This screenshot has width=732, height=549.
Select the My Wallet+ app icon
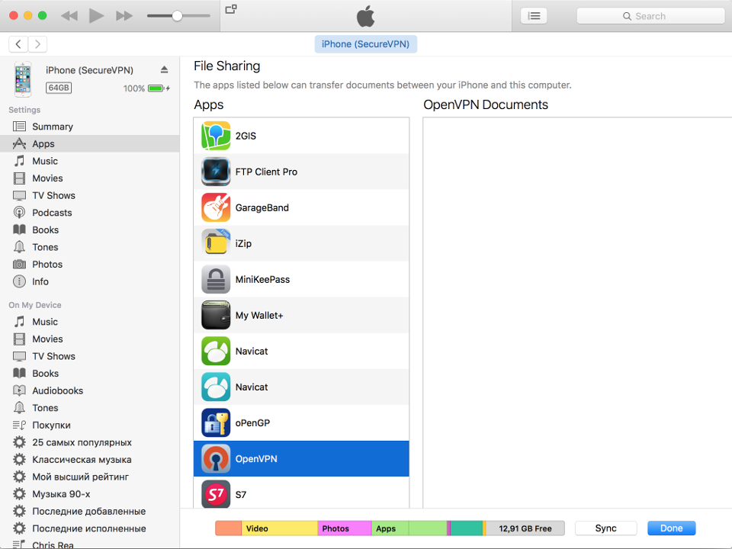(x=216, y=315)
